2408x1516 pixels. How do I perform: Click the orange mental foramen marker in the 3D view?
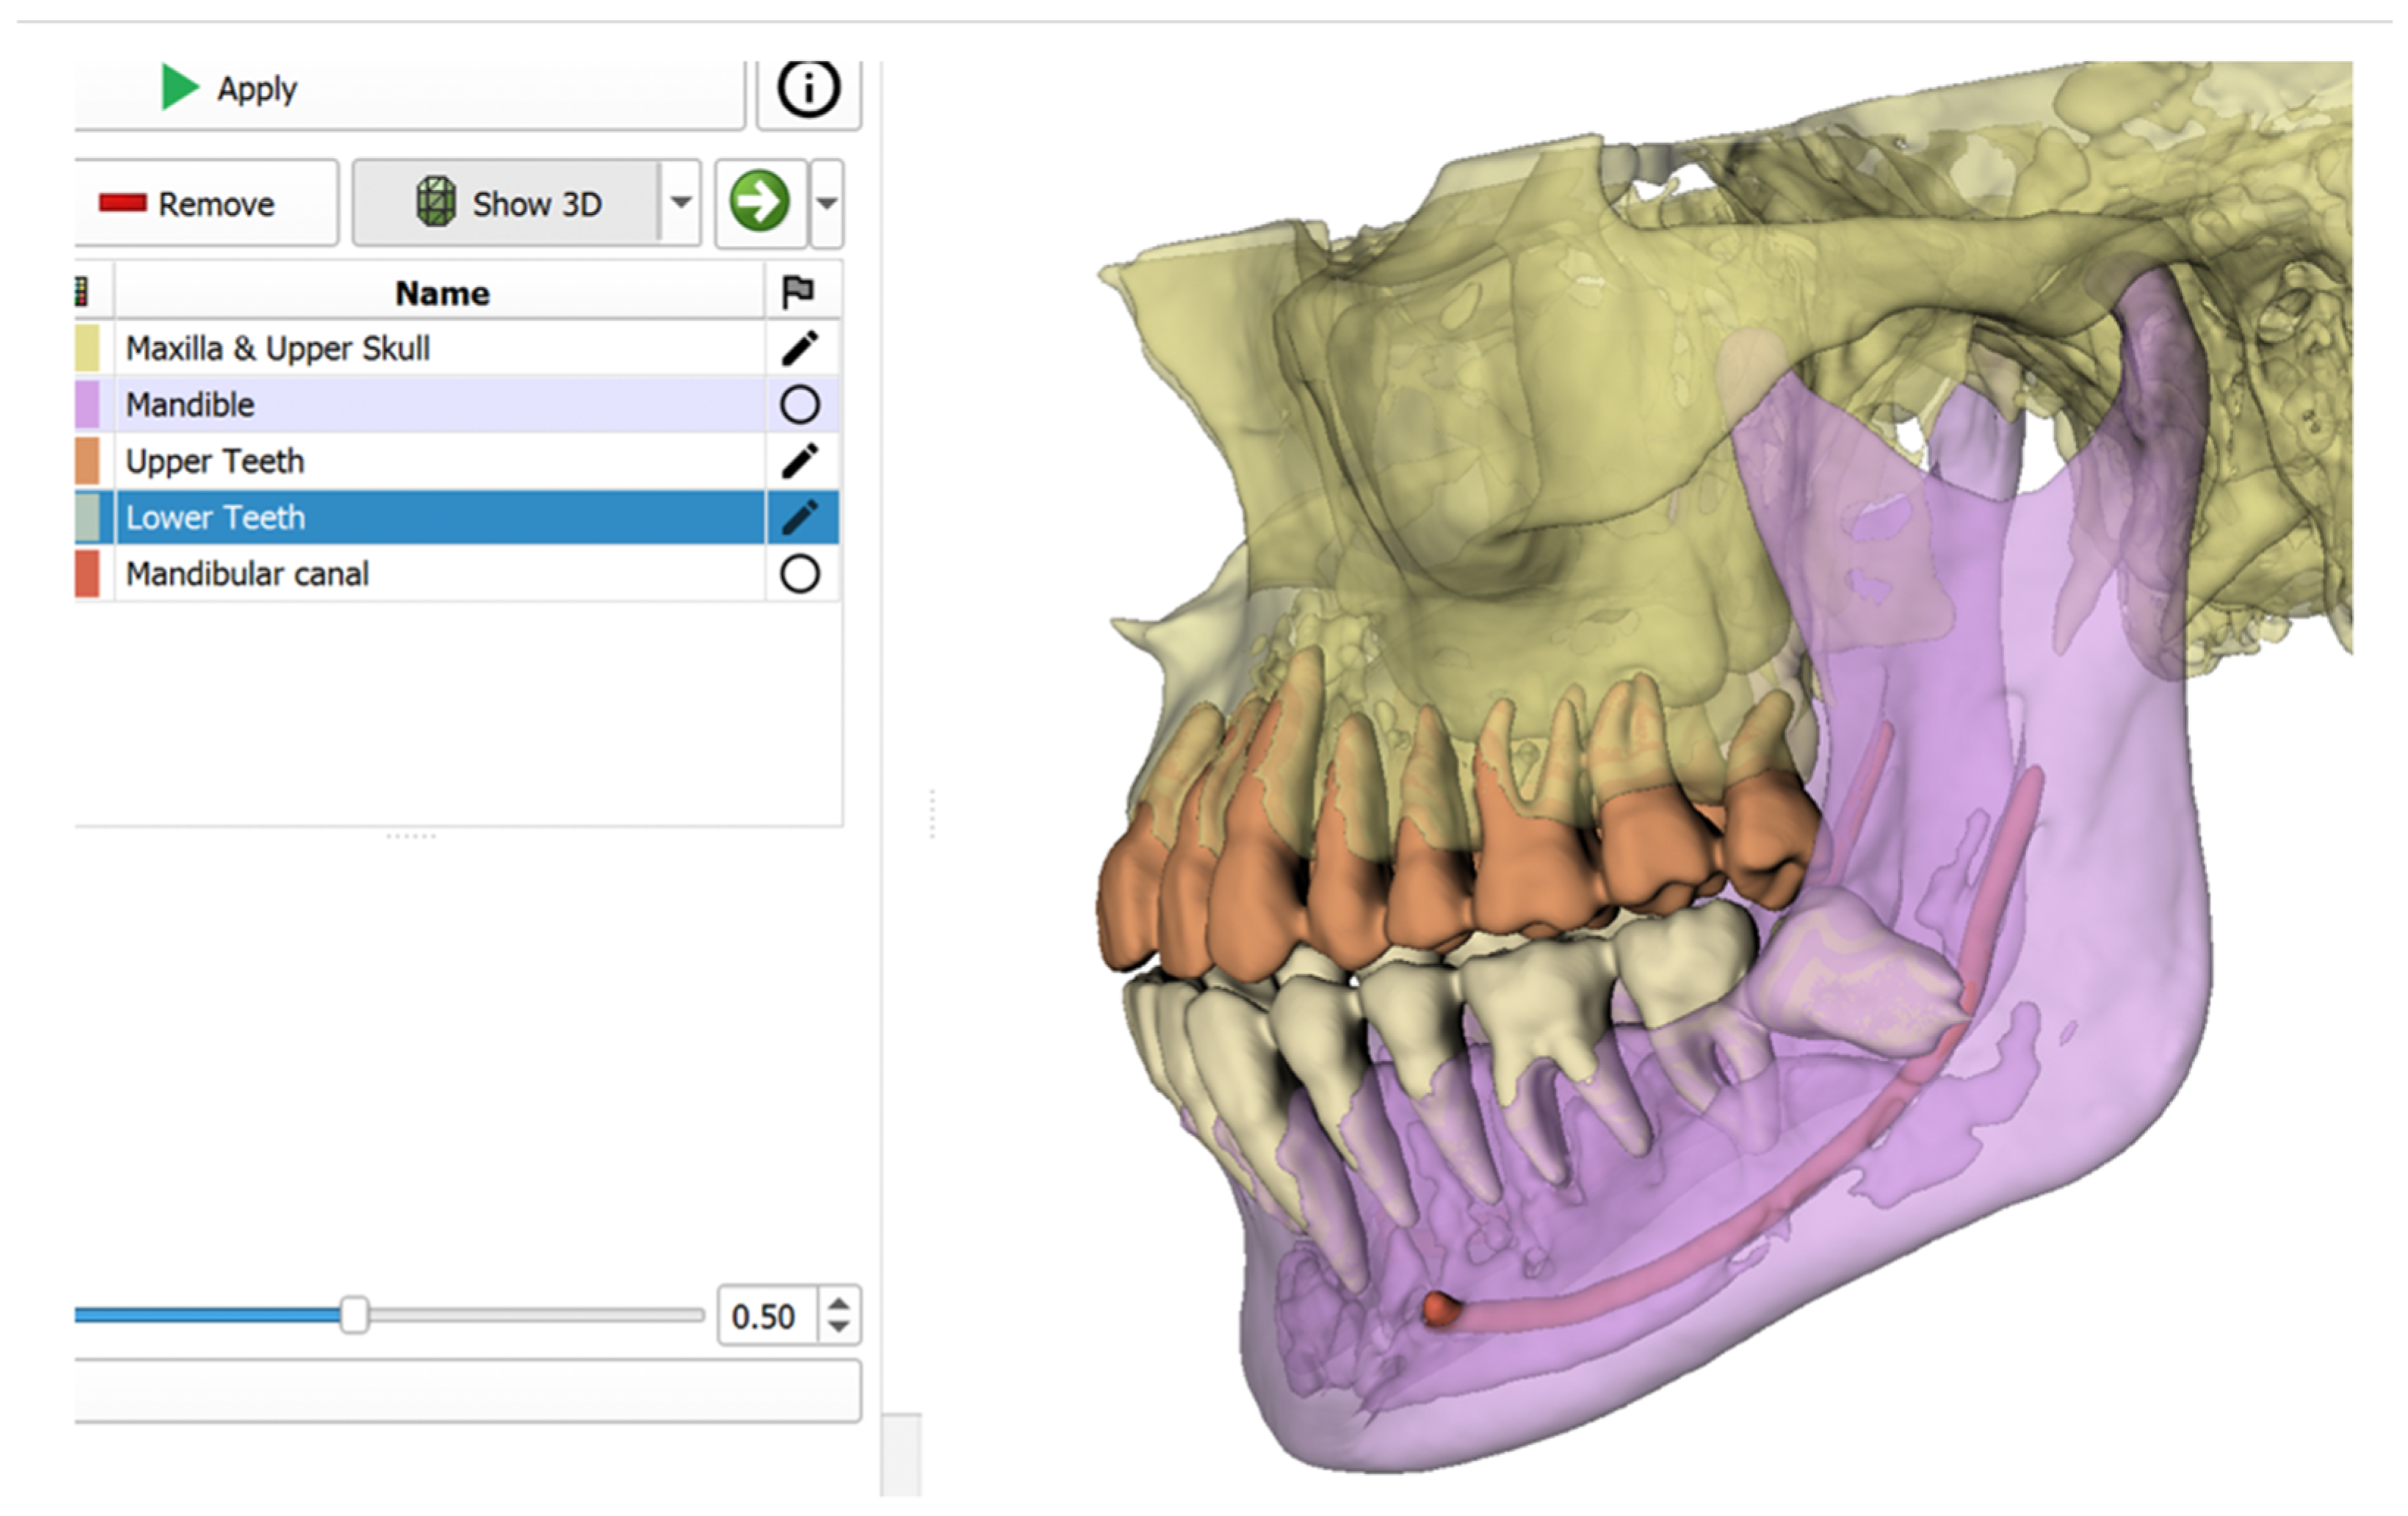(1439, 1308)
